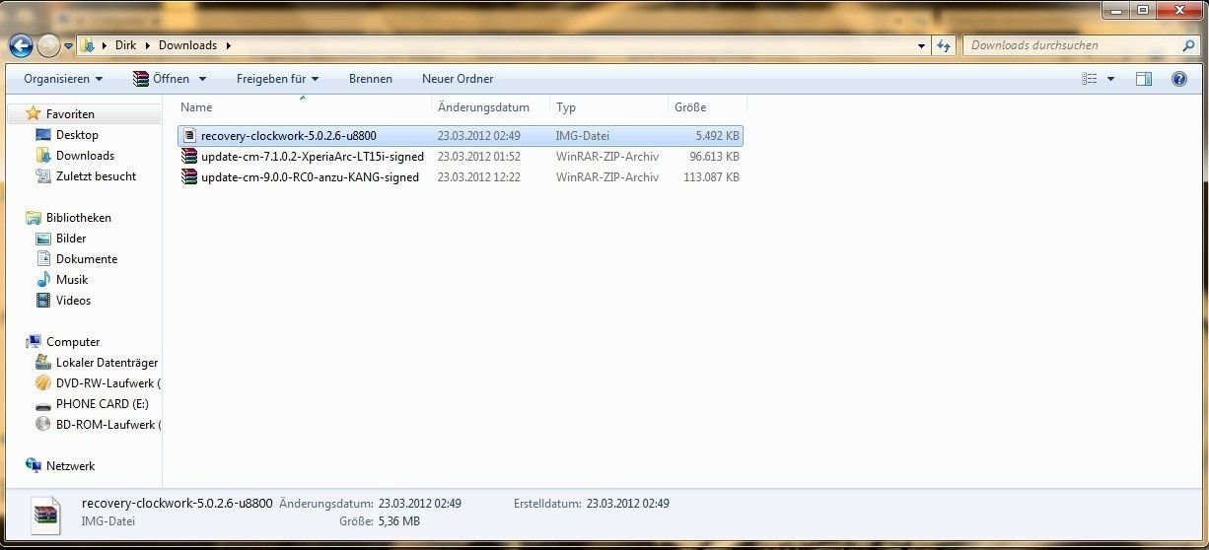Click the Netzwerk icon in sidebar

pos(34,466)
